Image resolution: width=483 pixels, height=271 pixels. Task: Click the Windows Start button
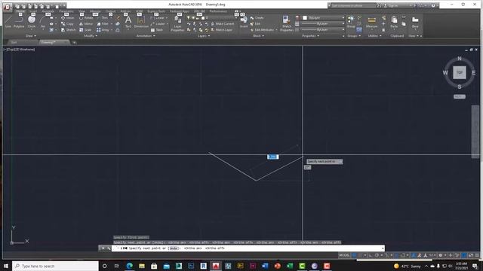[6, 266]
